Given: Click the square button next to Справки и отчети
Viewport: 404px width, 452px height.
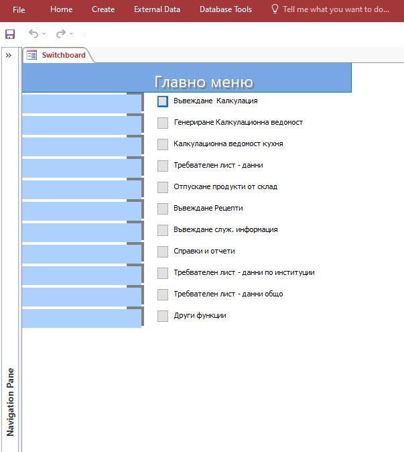Looking at the screenshot, I should pyautogui.click(x=163, y=251).
